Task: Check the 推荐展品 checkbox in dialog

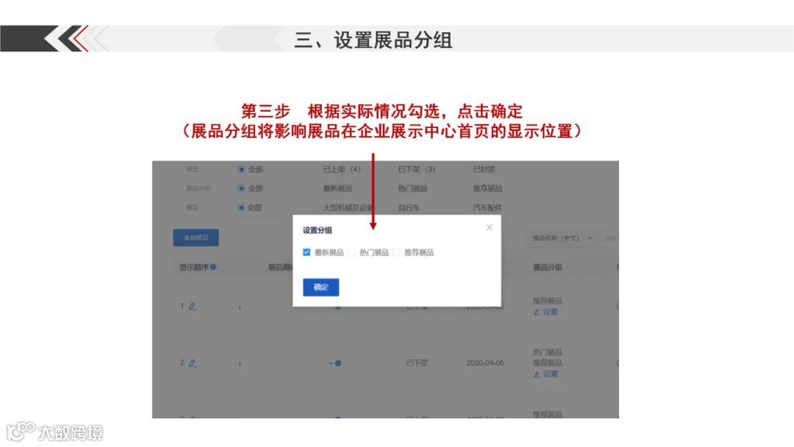Action: coord(396,252)
